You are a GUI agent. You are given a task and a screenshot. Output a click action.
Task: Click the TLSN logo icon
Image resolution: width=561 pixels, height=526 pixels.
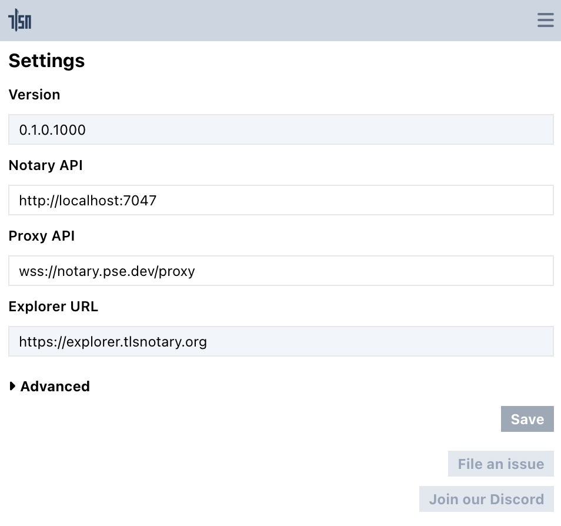point(19,21)
